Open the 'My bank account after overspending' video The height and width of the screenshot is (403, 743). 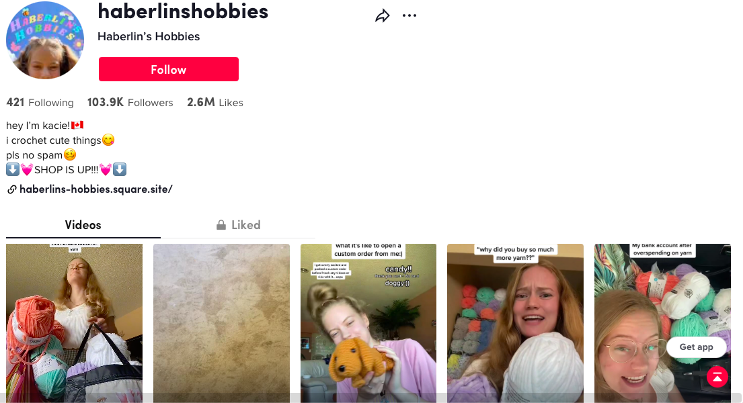(x=662, y=323)
